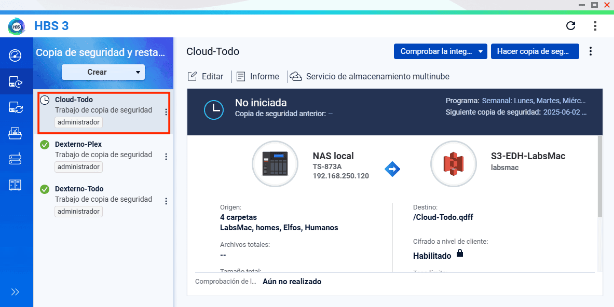Open the Overview dashboard sidebar icon

[x=16, y=55]
